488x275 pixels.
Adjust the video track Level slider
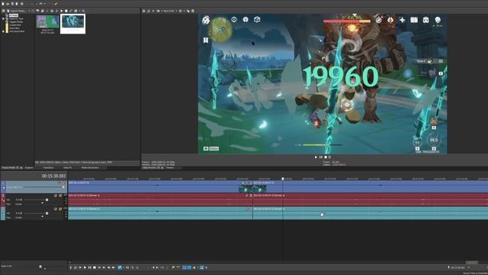click(63, 187)
